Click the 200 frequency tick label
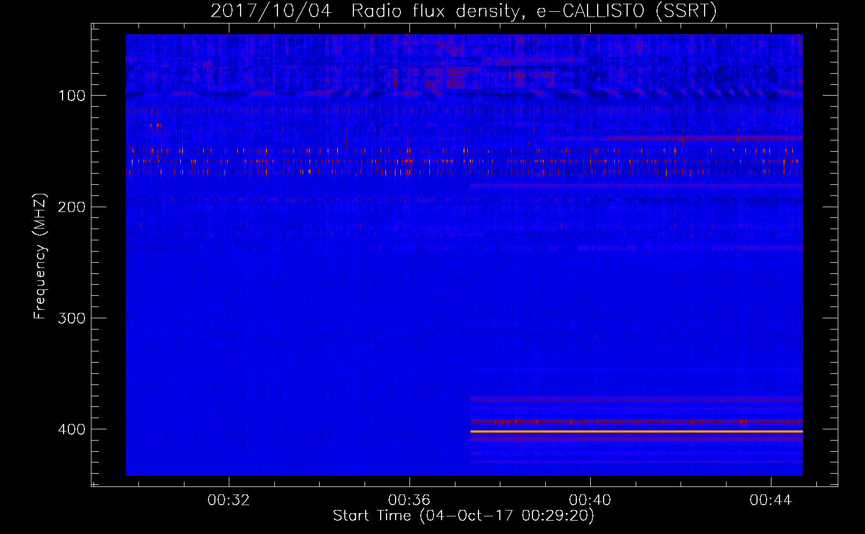Viewport: 865px width, 534px height. [72, 207]
